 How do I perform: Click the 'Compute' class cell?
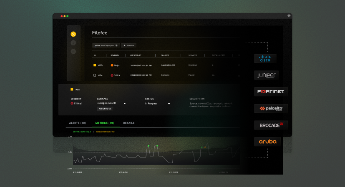point(165,75)
